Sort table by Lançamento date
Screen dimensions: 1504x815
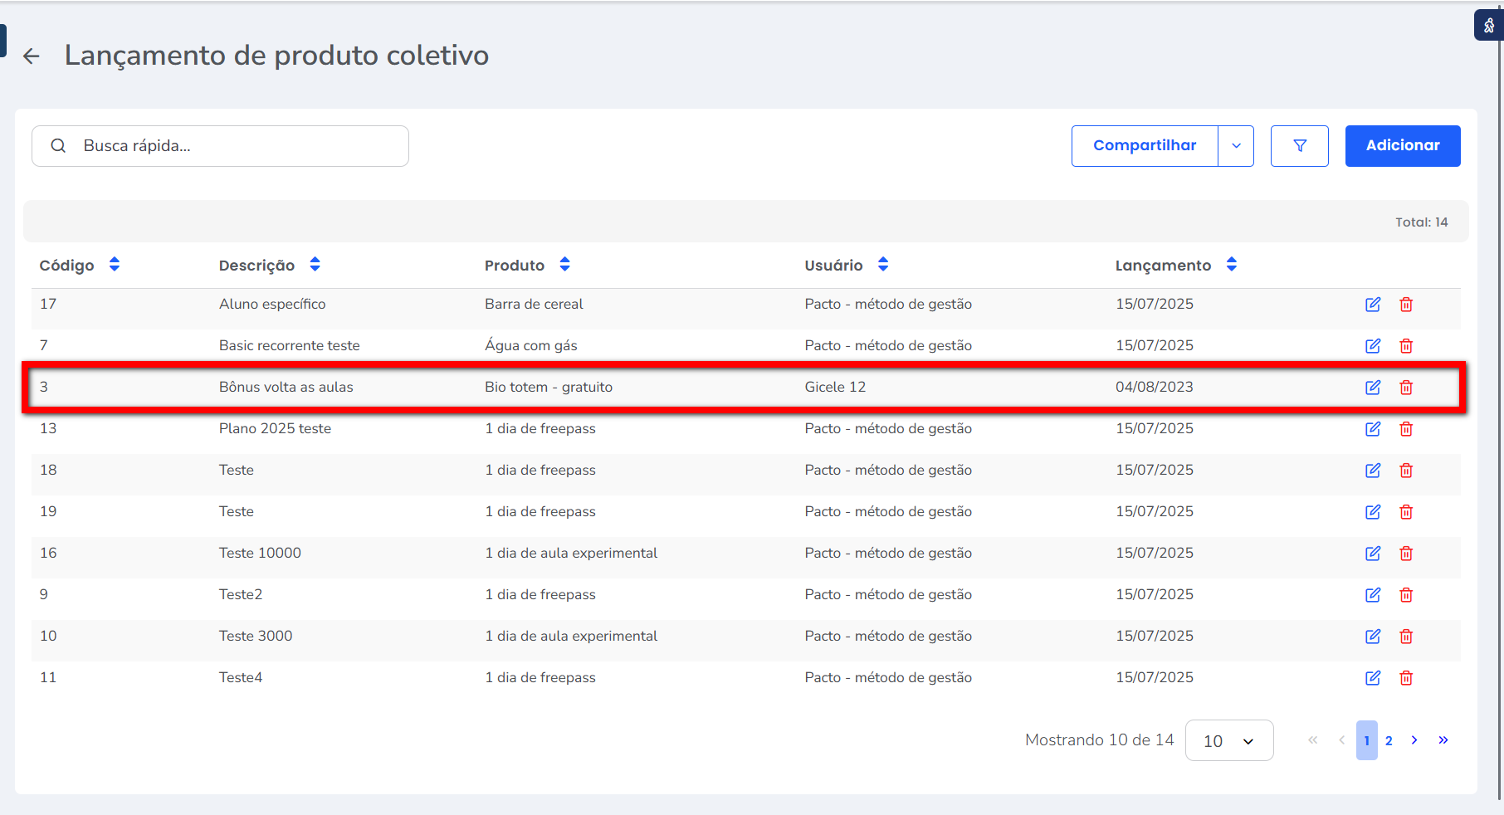1232,265
